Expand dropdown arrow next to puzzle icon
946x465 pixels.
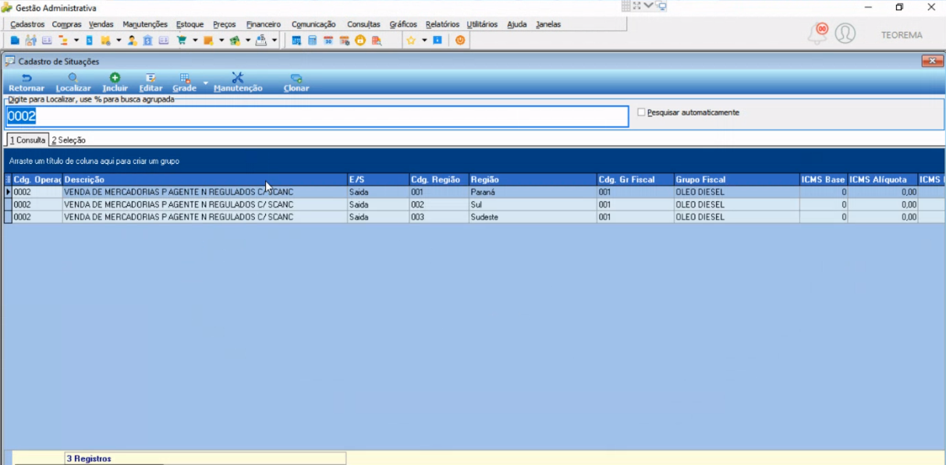(119, 40)
